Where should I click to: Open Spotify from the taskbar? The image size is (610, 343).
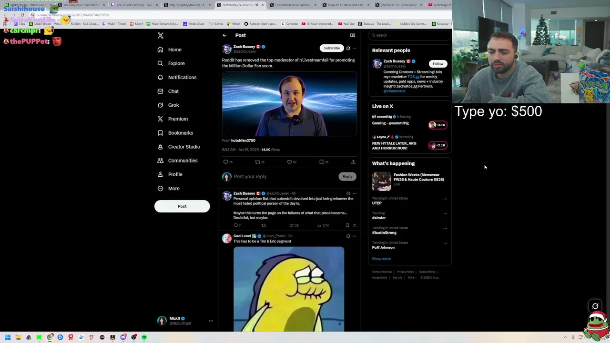point(144,337)
